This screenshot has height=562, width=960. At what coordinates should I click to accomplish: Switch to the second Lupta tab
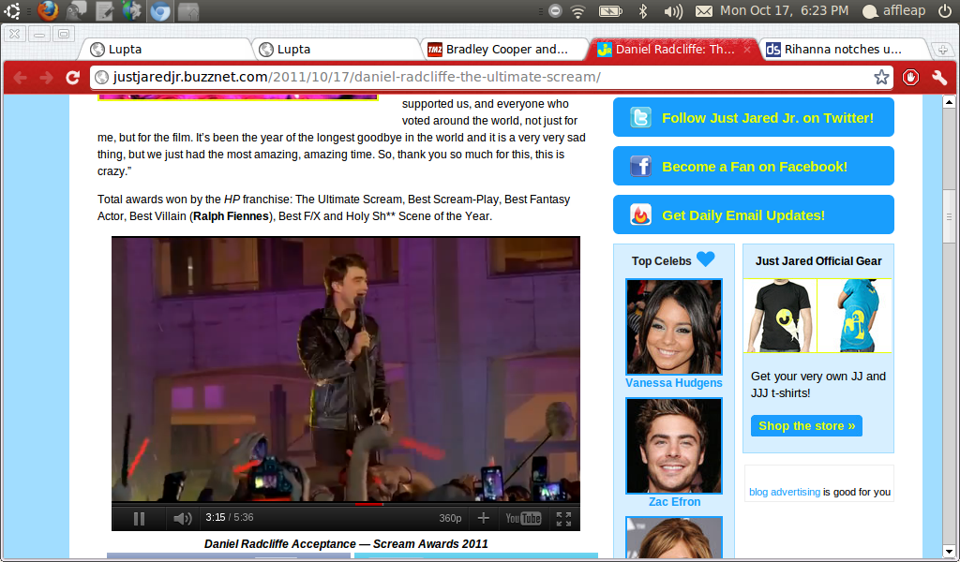(336, 50)
